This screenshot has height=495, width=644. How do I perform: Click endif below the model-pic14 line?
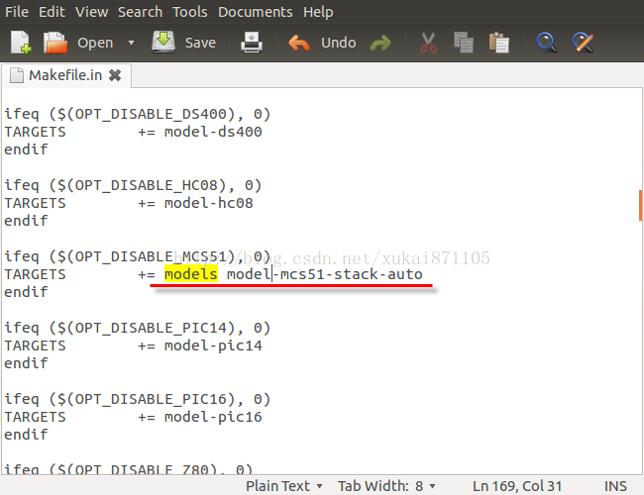[26, 363]
